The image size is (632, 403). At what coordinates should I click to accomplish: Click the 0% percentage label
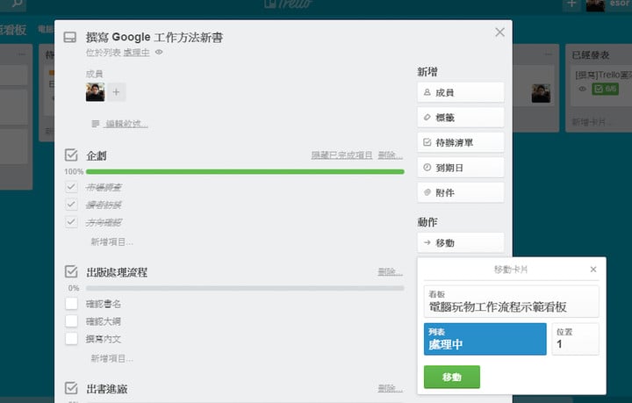tap(74, 288)
